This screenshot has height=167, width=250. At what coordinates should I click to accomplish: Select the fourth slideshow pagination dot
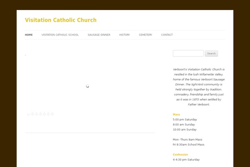[40, 114]
